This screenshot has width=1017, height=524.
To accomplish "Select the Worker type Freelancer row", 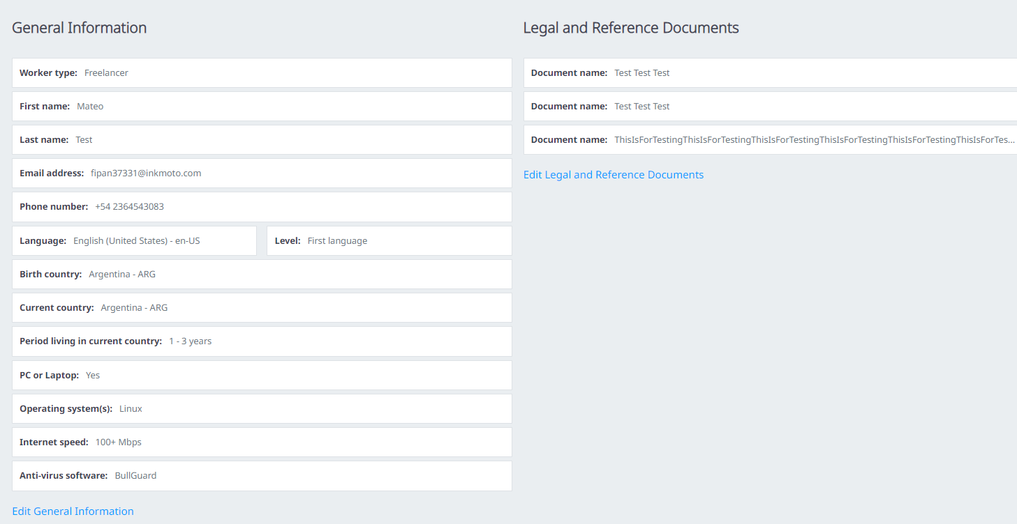I will pyautogui.click(x=262, y=73).
